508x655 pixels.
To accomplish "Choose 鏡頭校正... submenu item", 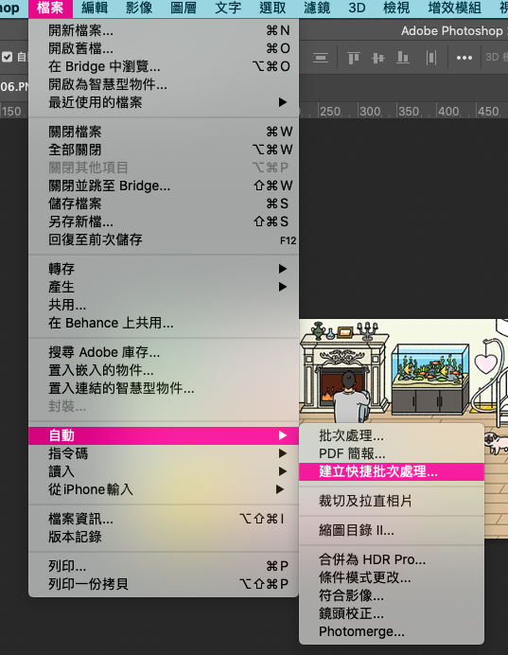I will [392, 613].
